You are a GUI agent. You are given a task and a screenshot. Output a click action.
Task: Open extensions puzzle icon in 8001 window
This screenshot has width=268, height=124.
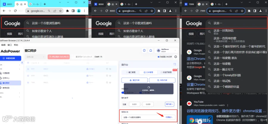[67, 11]
